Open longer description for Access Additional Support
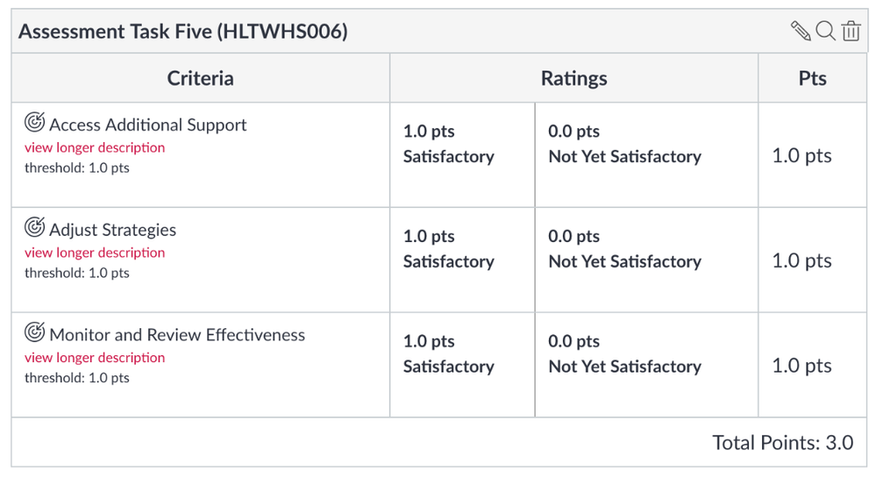876x478 pixels. pyautogui.click(x=95, y=147)
